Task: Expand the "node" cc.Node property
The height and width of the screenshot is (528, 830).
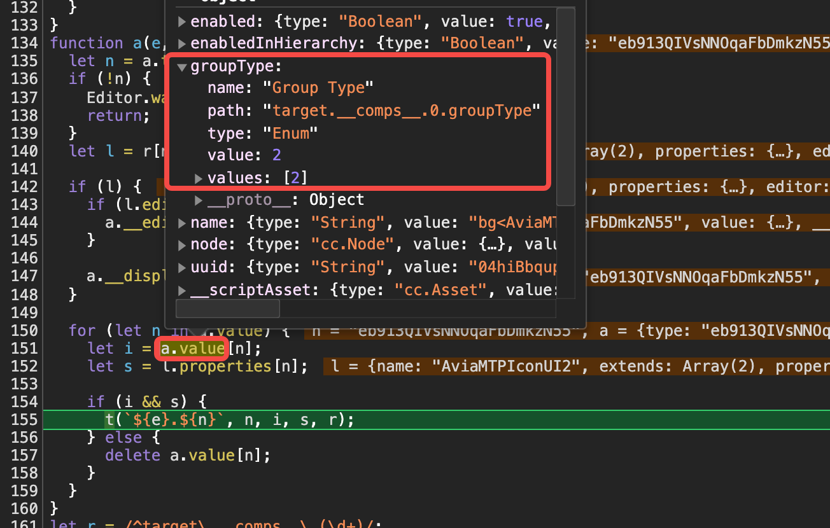Action: (182, 244)
